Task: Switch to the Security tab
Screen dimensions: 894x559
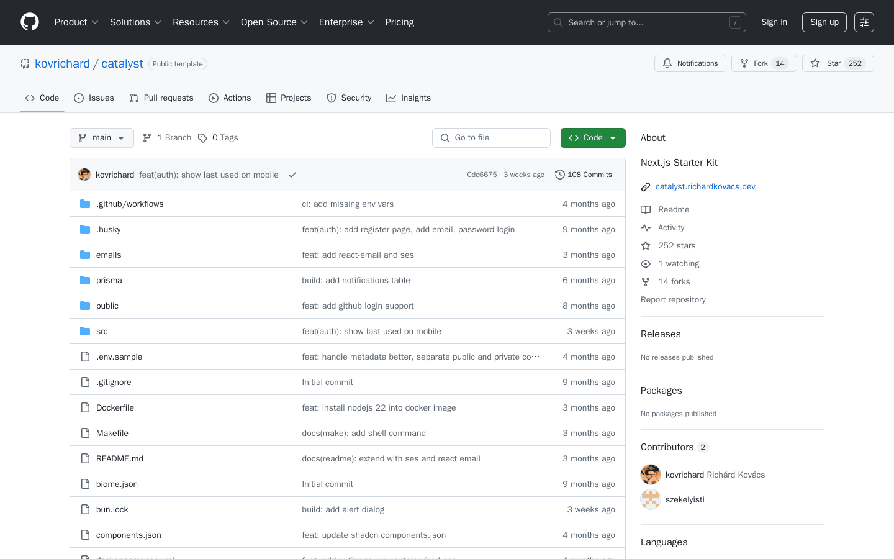Action: pos(349,98)
